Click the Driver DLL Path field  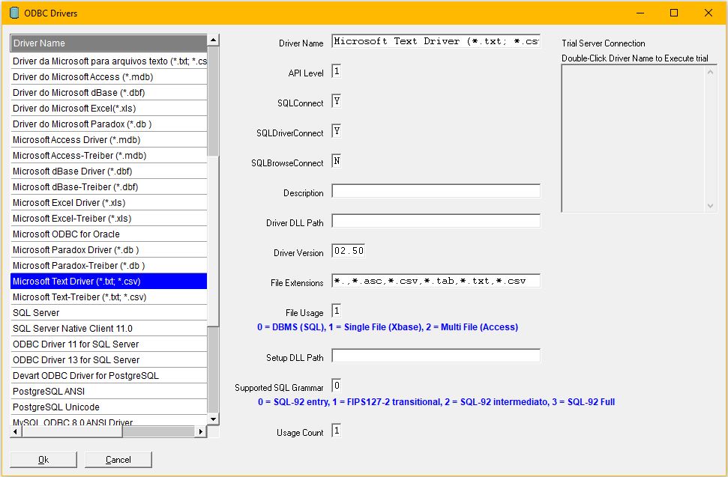point(436,221)
